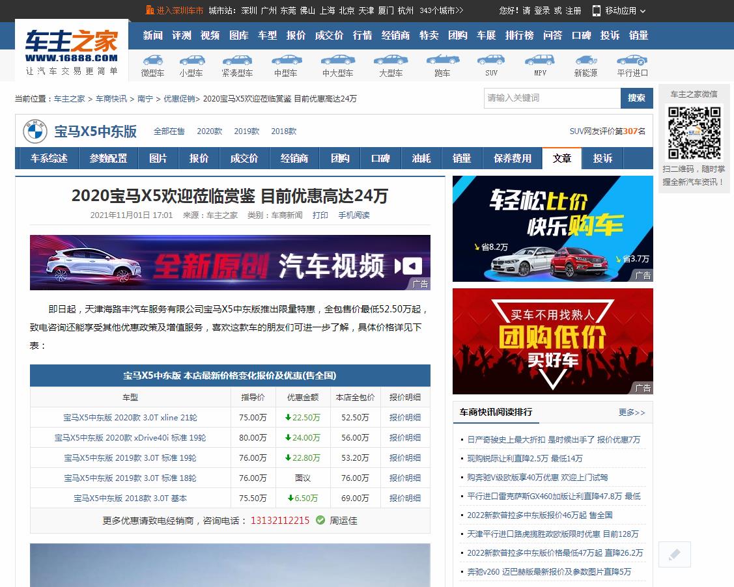Click the 注册 link
This screenshot has width=734, height=587.
pyautogui.click(x=573, y=10)
